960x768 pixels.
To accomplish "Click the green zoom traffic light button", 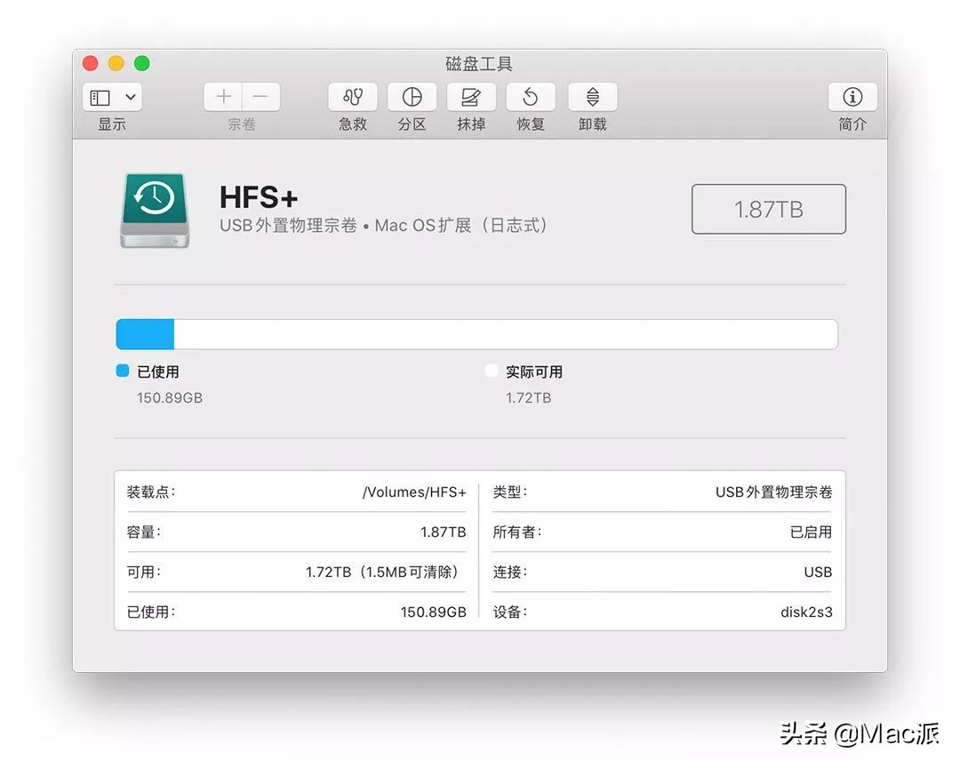I will pos(141,63).
